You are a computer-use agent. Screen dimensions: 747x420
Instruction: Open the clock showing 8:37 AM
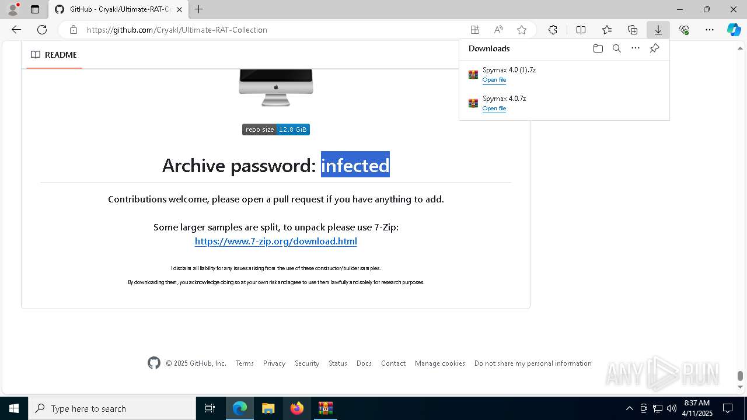coord(697,408)
